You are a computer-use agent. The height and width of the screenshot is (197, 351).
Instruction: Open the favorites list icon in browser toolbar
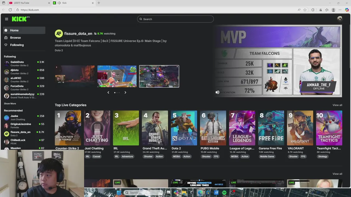tap(327, 10)
